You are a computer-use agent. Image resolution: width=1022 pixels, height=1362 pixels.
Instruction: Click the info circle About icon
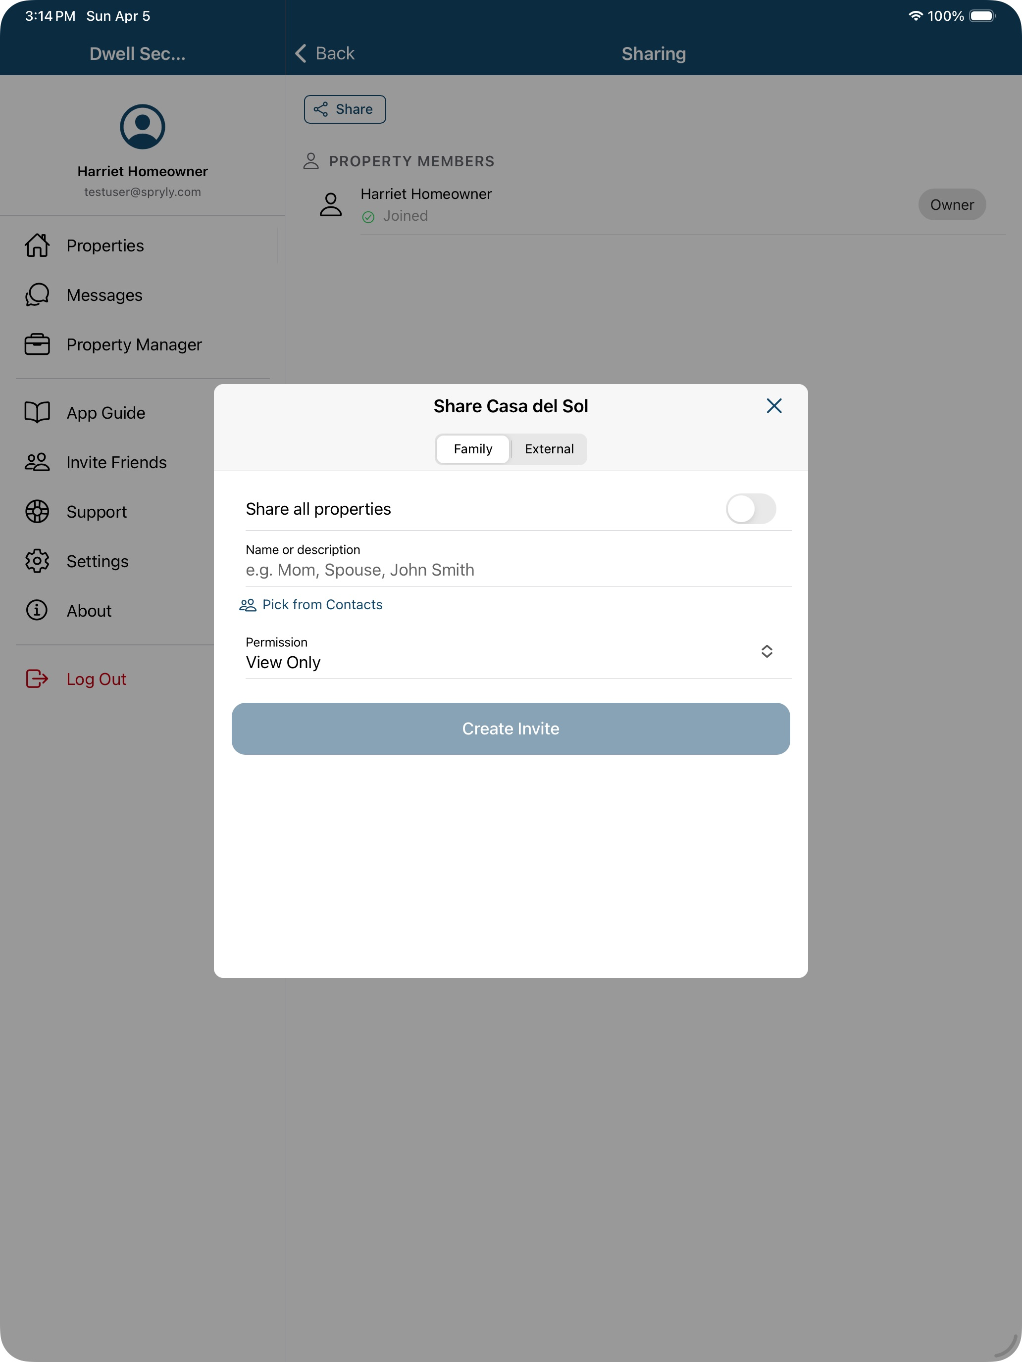point(37,610)
